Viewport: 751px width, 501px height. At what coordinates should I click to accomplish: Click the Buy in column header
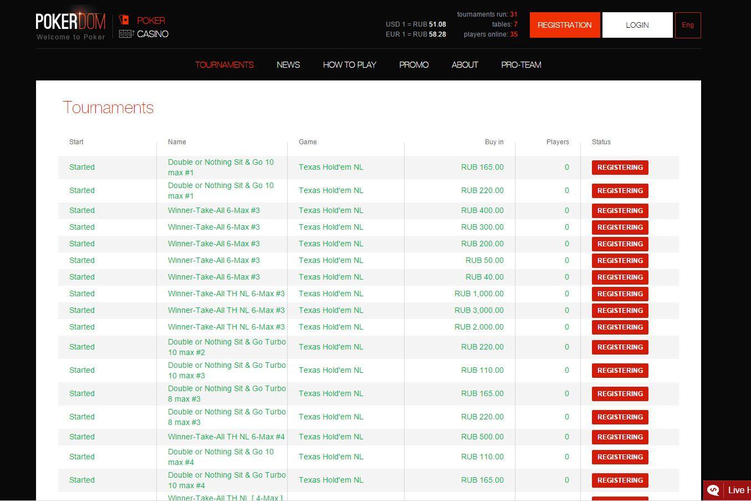tap(494, 142)
